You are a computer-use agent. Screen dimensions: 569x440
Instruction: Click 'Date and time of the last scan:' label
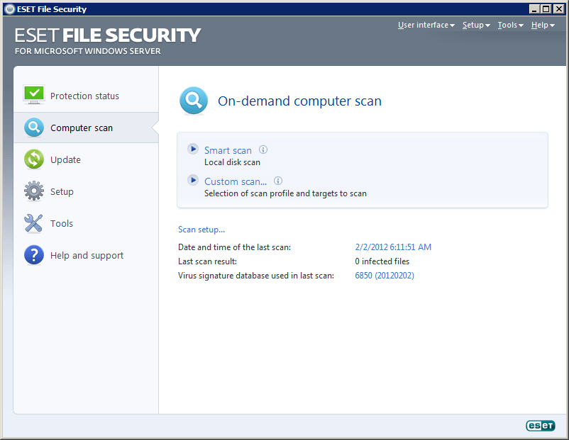pyautogui.click(x=234, y=247)
